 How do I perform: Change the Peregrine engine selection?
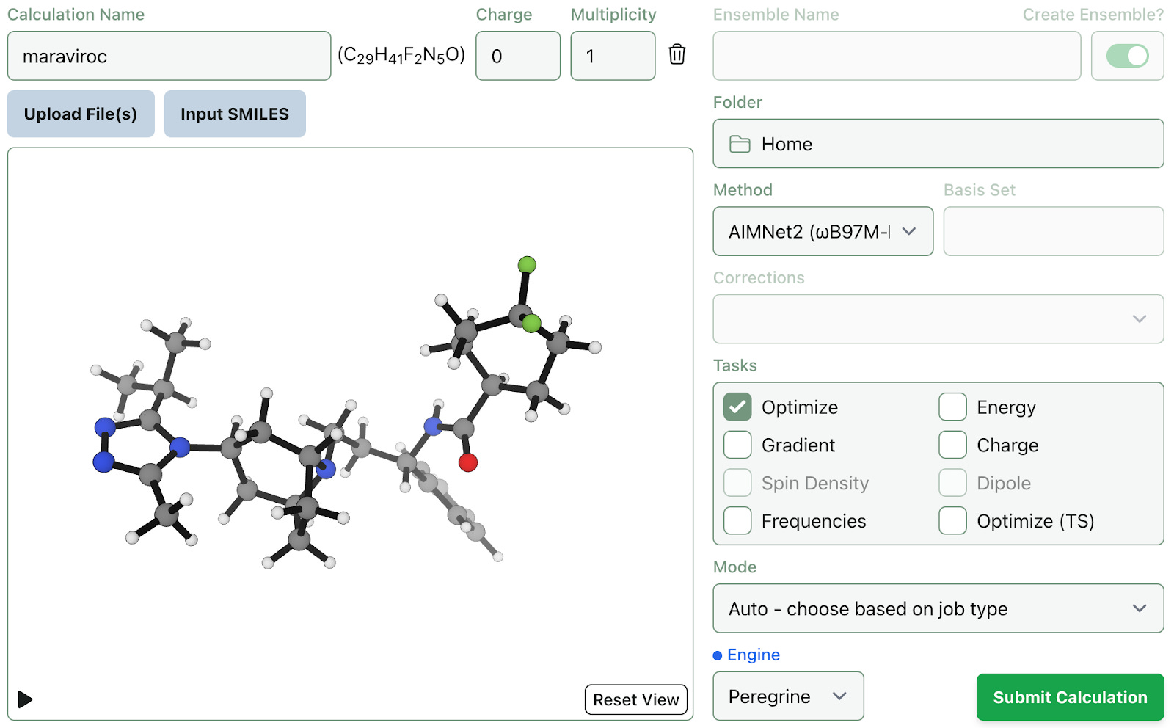click(788, 696)
